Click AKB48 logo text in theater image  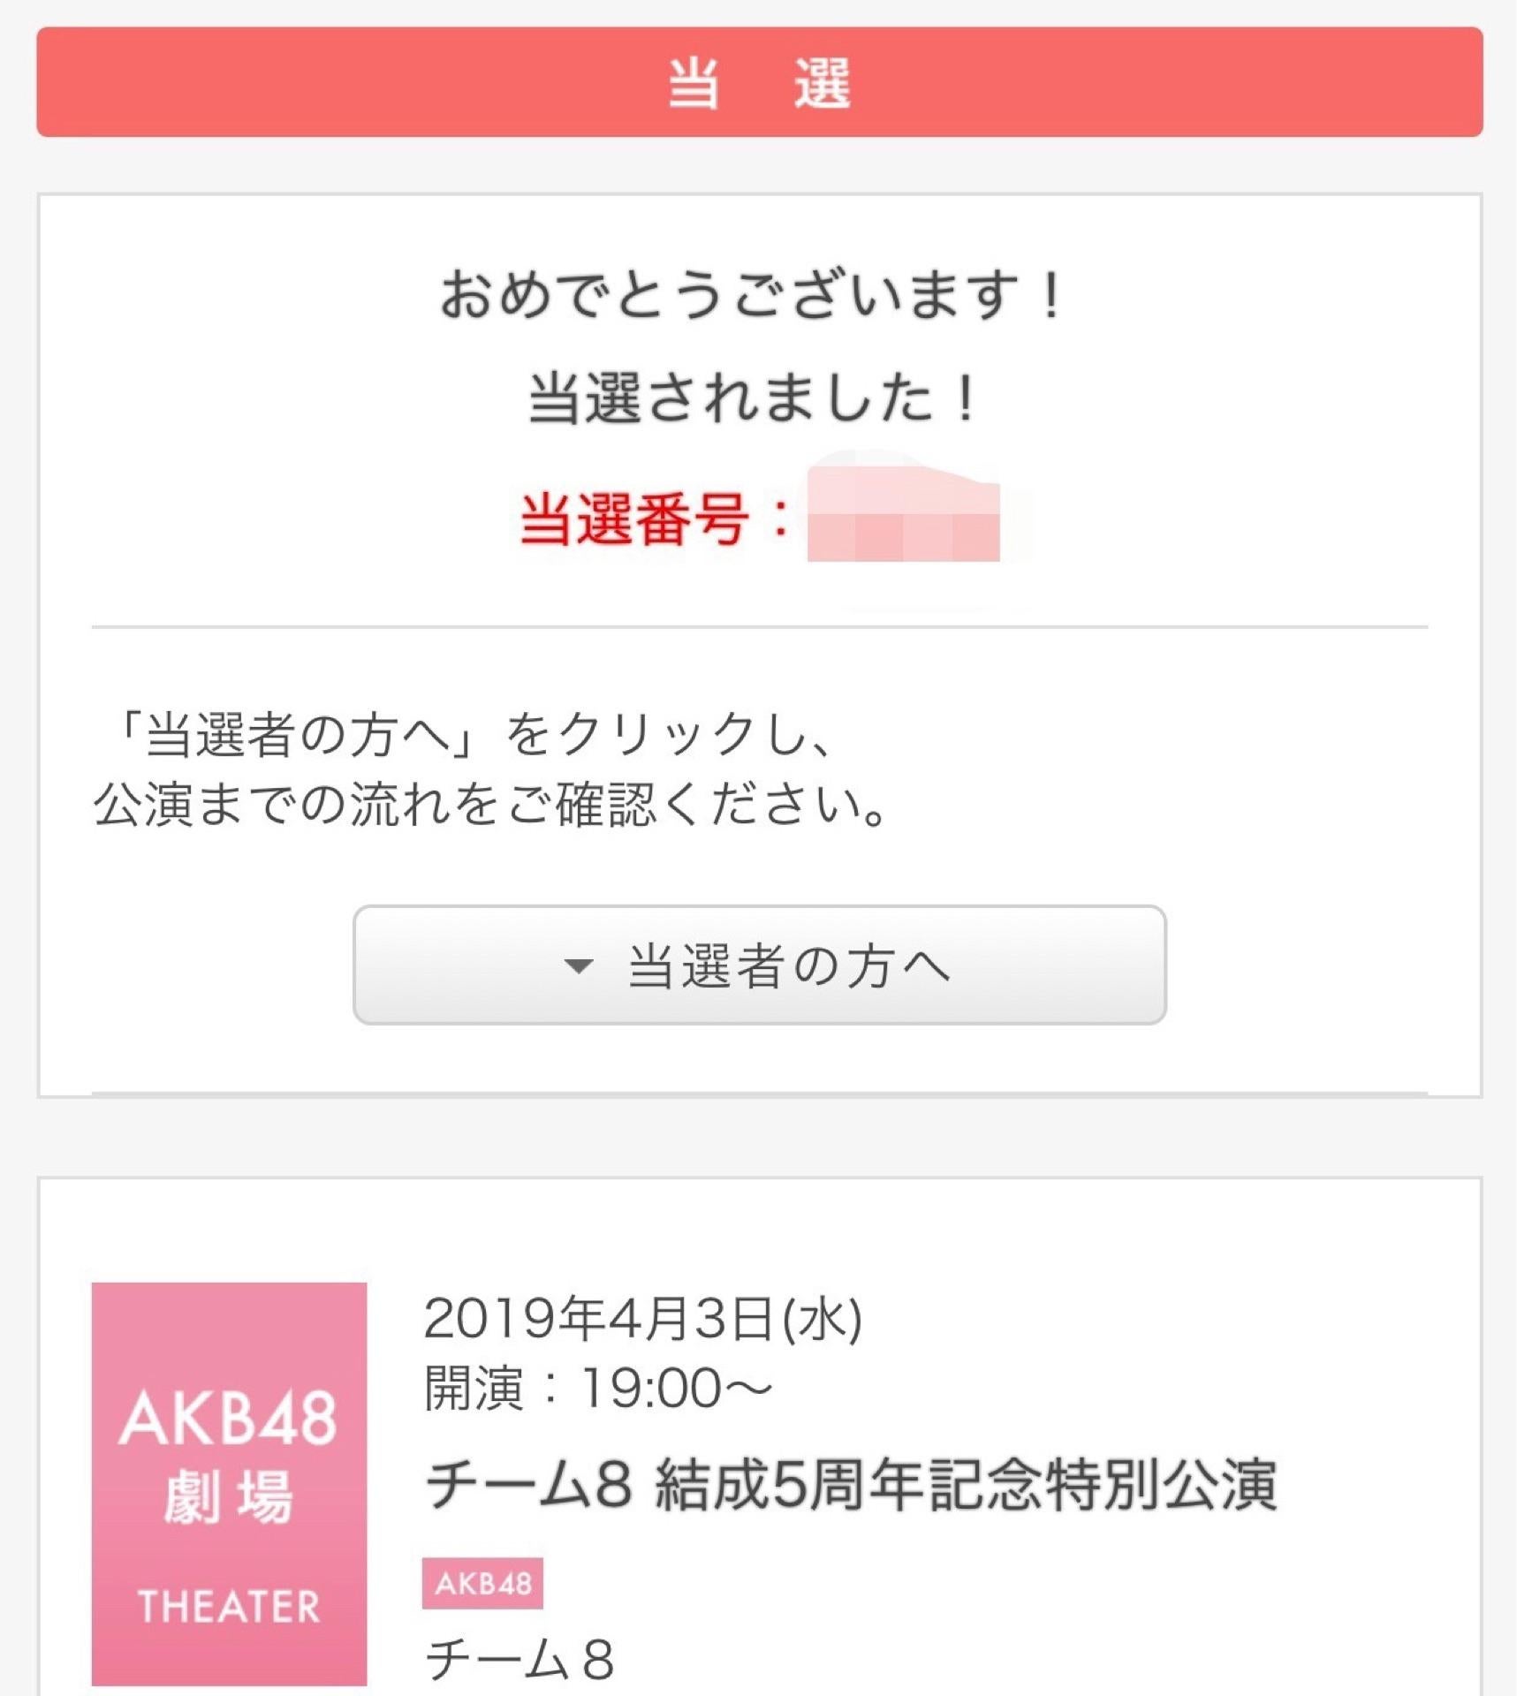coord(228,1420)
